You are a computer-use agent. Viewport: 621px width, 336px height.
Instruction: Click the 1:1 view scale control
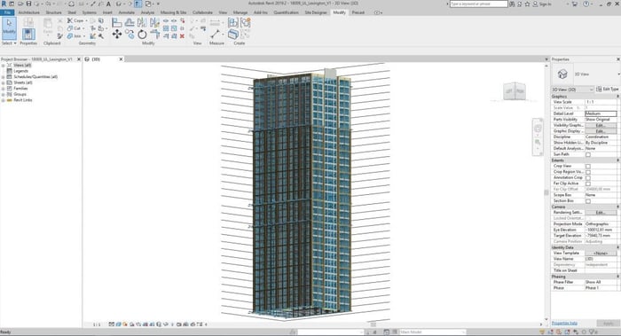coord(97,324)
